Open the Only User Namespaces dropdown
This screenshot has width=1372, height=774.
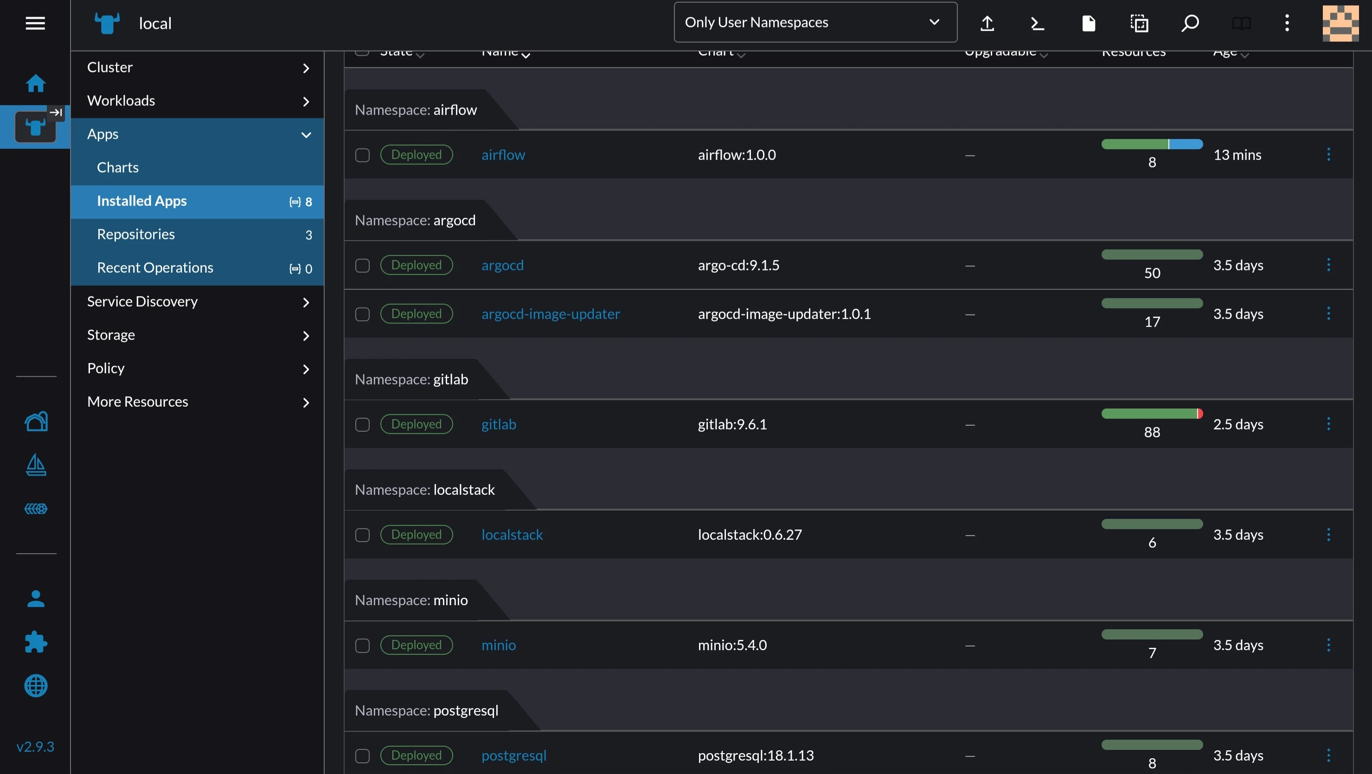pos(815,22)
